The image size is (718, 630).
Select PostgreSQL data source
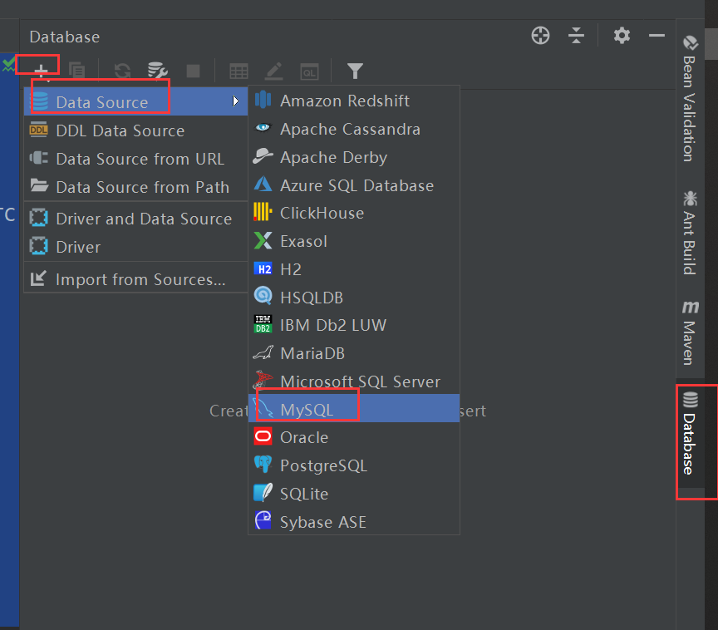(354, 465)
